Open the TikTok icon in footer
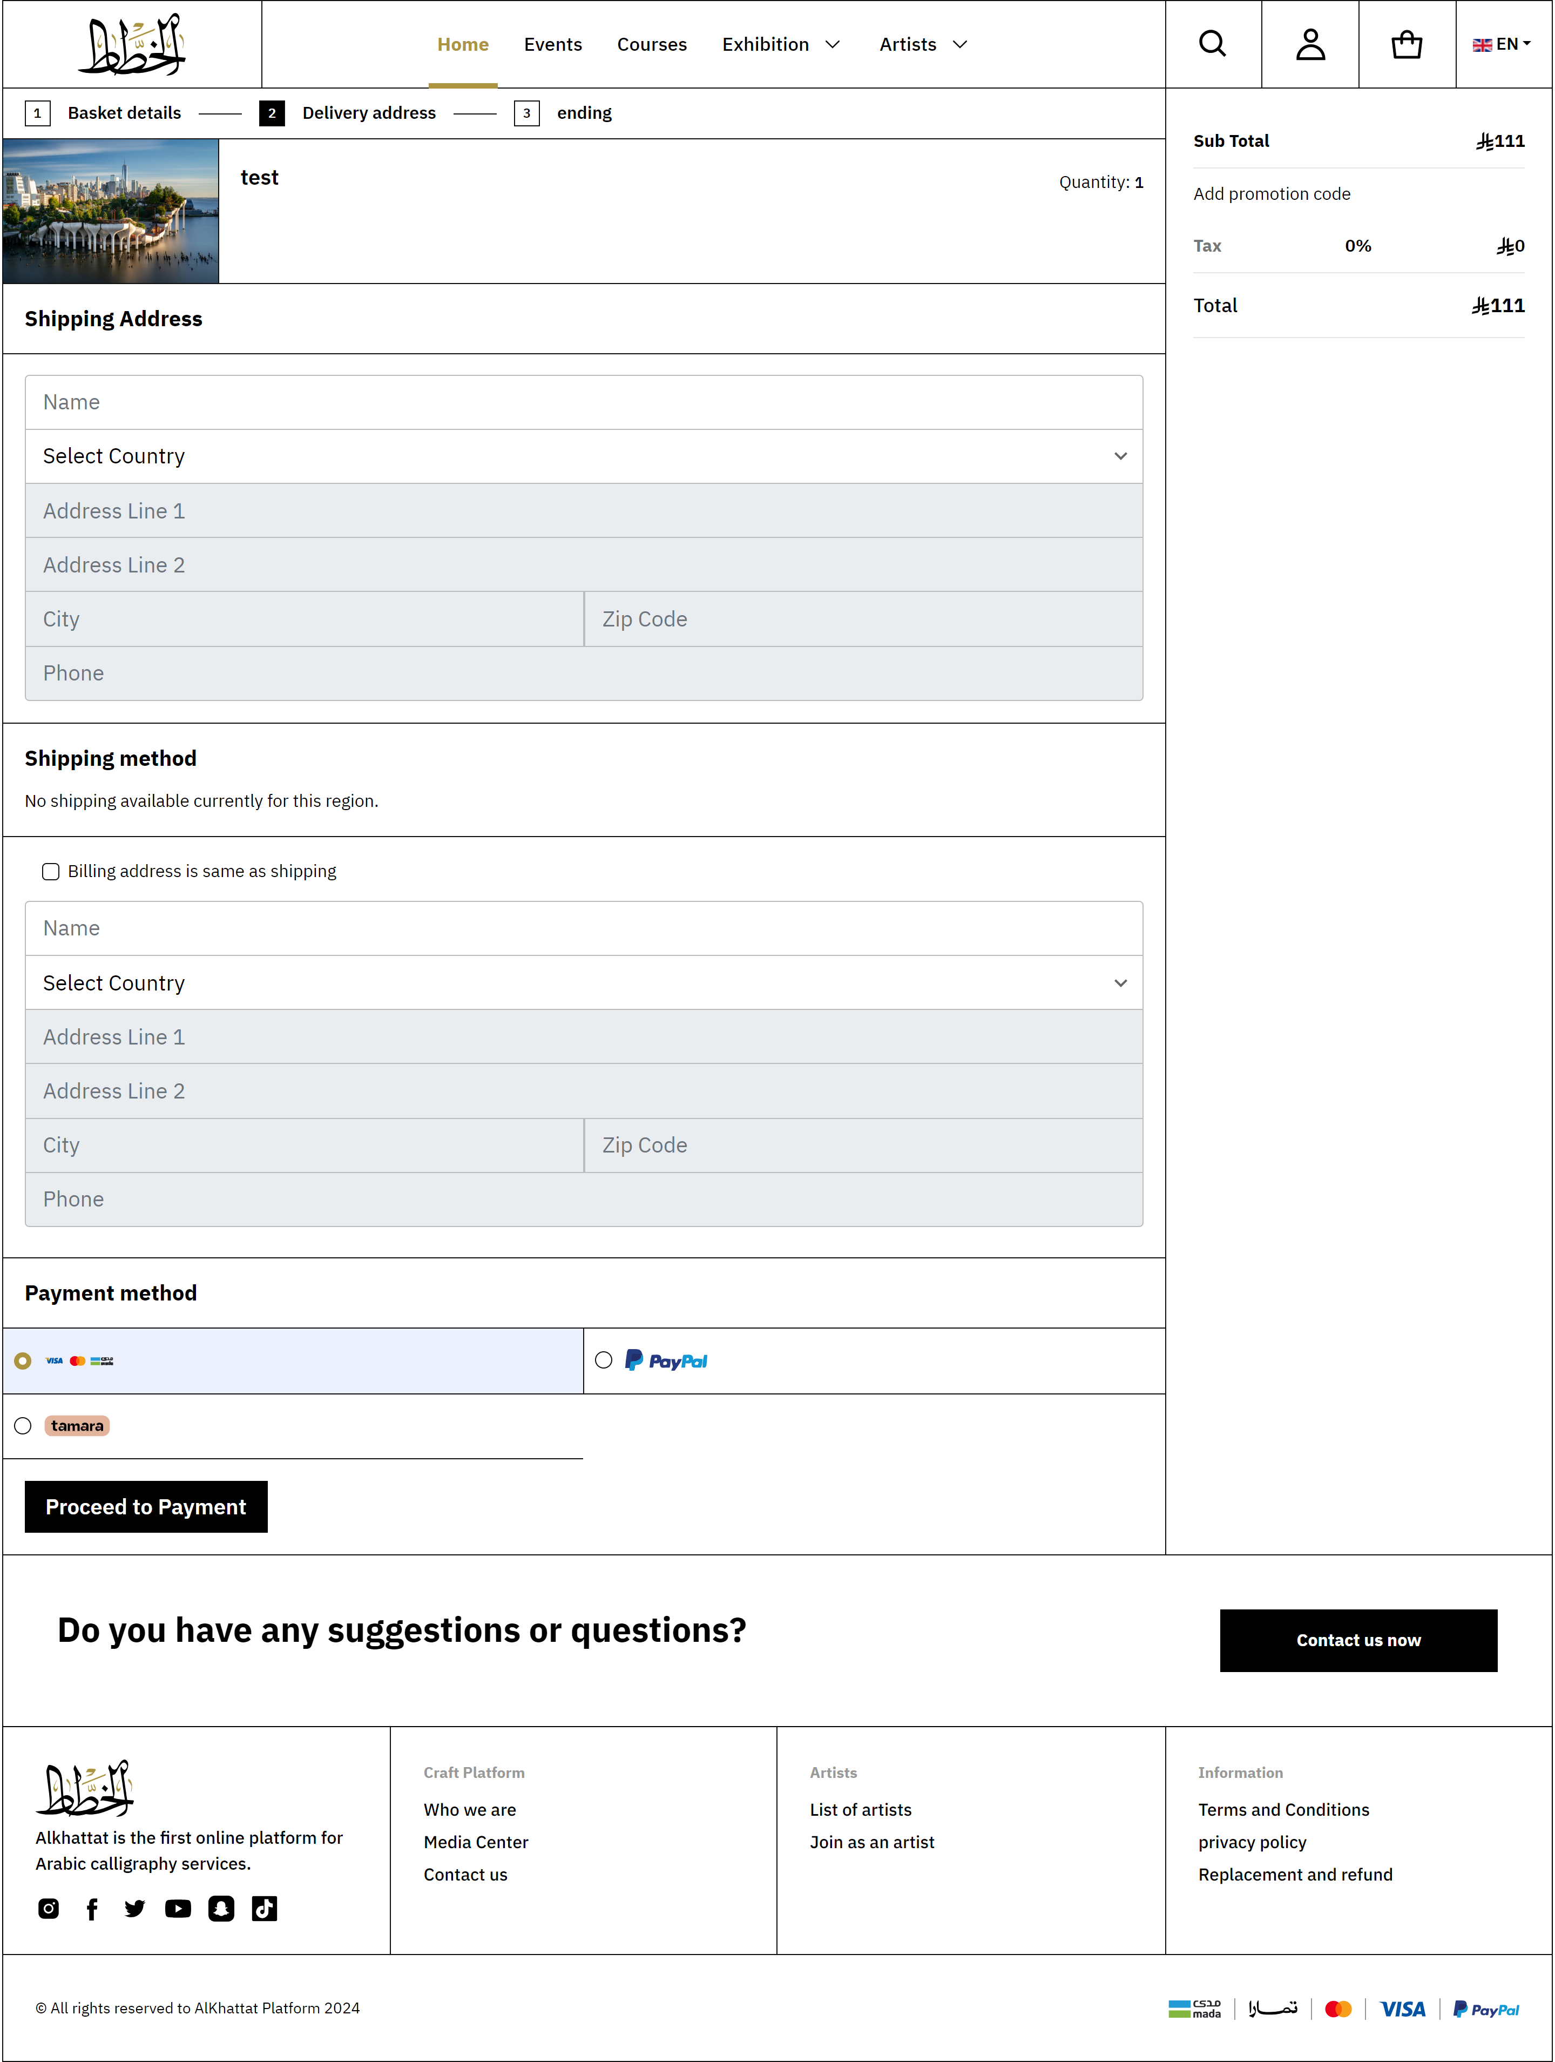Viewport: 1555px width, 2062px height. tap(265, 1908)
